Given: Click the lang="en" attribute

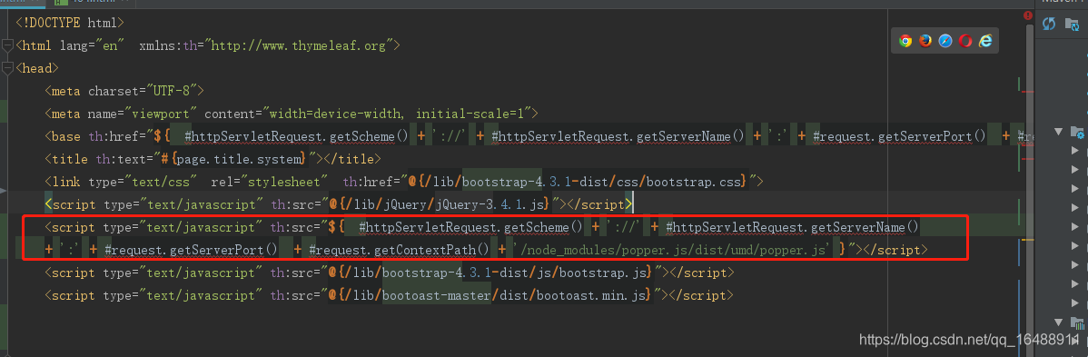Looking at the screenshot, I should 93,45.
